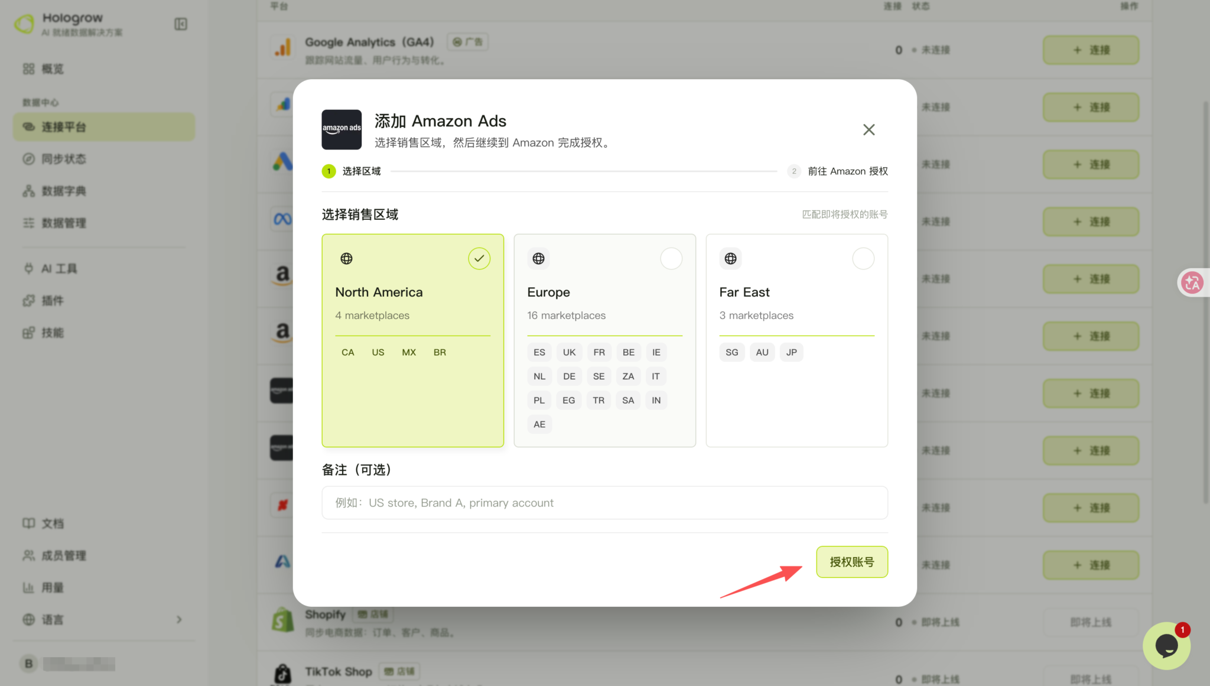The width and height of the screenshot is (1210, 686).
Task: Click the 店铺 tag beside Shopify
Action: [x=373, y=615]
